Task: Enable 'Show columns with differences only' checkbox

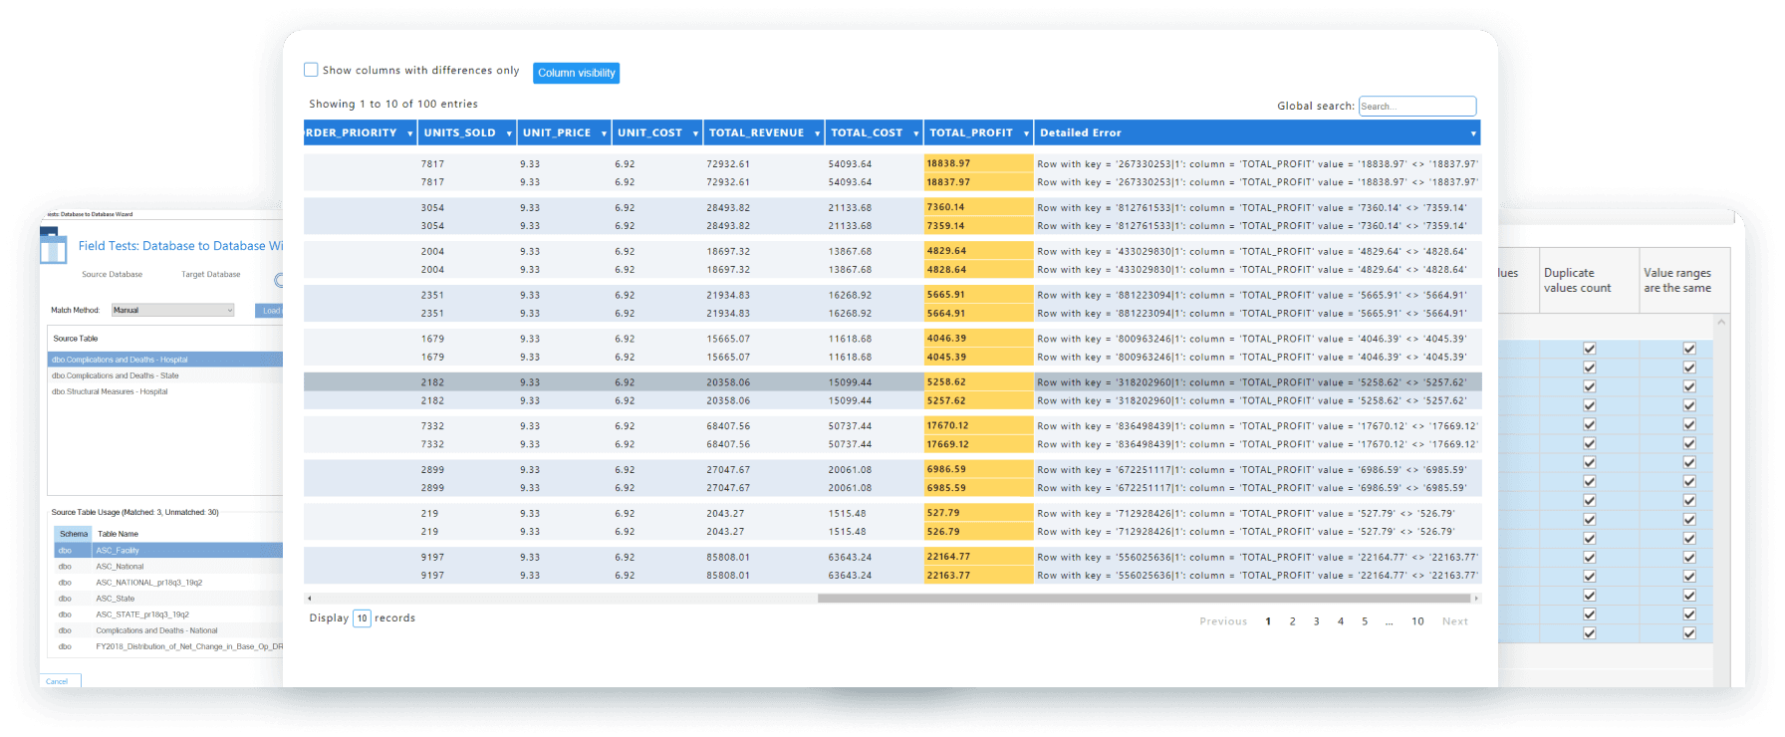Action: point(311,70)
